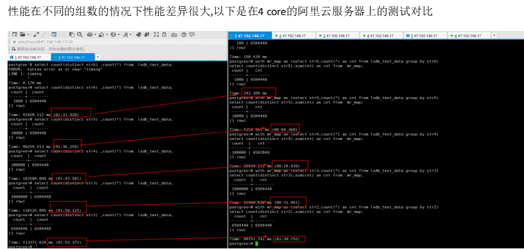
Task: Add new tab with plus in left pane
Action: pos(98,57)
